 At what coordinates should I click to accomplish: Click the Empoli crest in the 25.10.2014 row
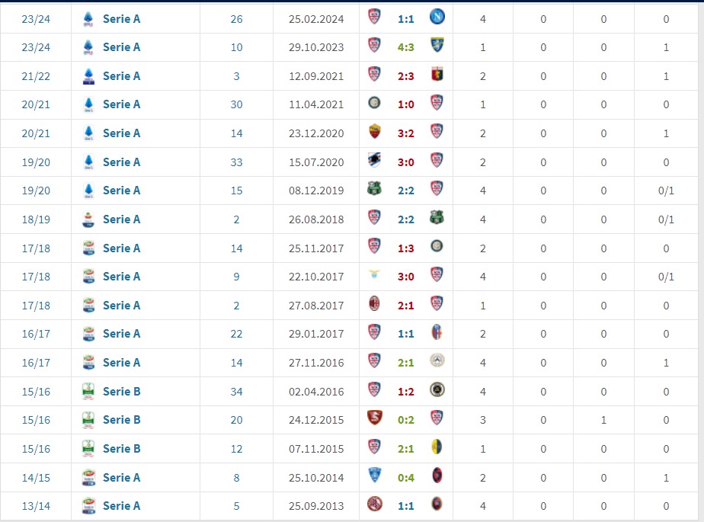click(x=374, y=477)
